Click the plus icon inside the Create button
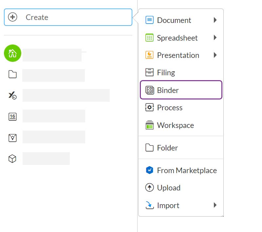262x232 pixels. 12,17
